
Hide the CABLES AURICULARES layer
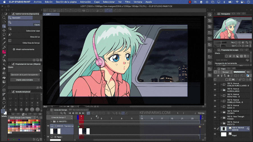[215, 84]
